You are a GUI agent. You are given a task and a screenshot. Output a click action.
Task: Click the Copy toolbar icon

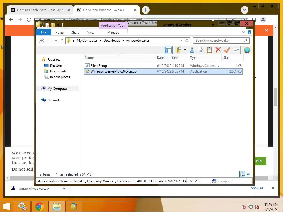pos(201,50)
